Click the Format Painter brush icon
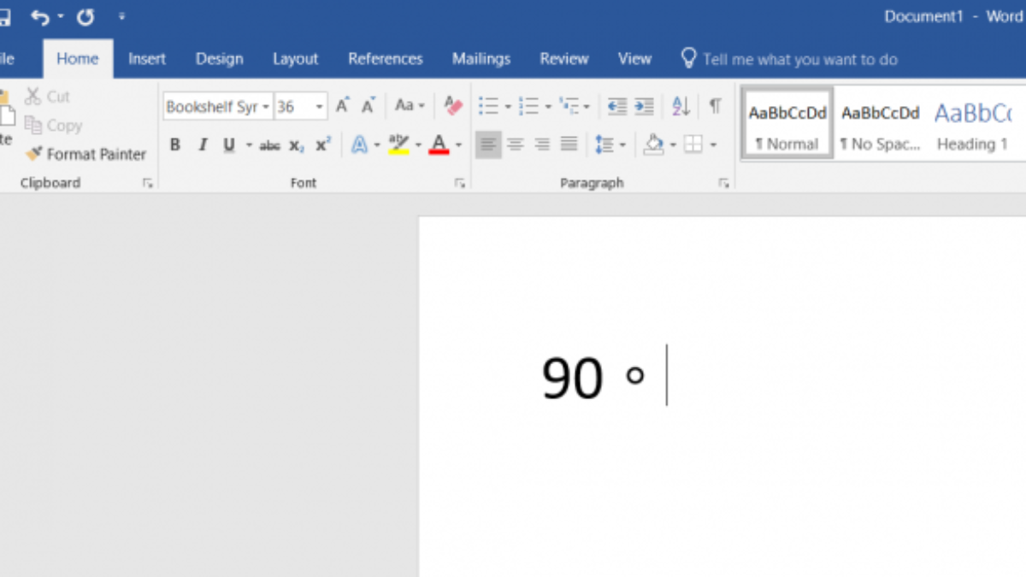 pyautogui.click(x=34, y=155)
